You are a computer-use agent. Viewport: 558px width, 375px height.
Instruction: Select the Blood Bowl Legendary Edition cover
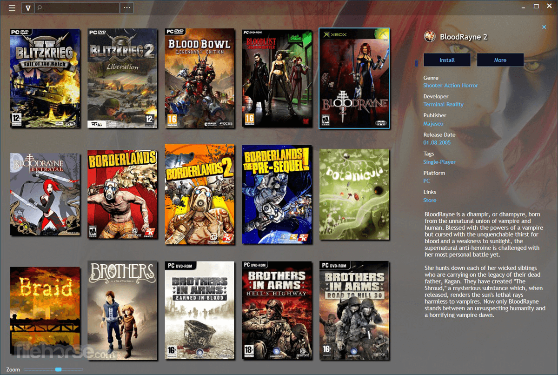click(199, 78)
